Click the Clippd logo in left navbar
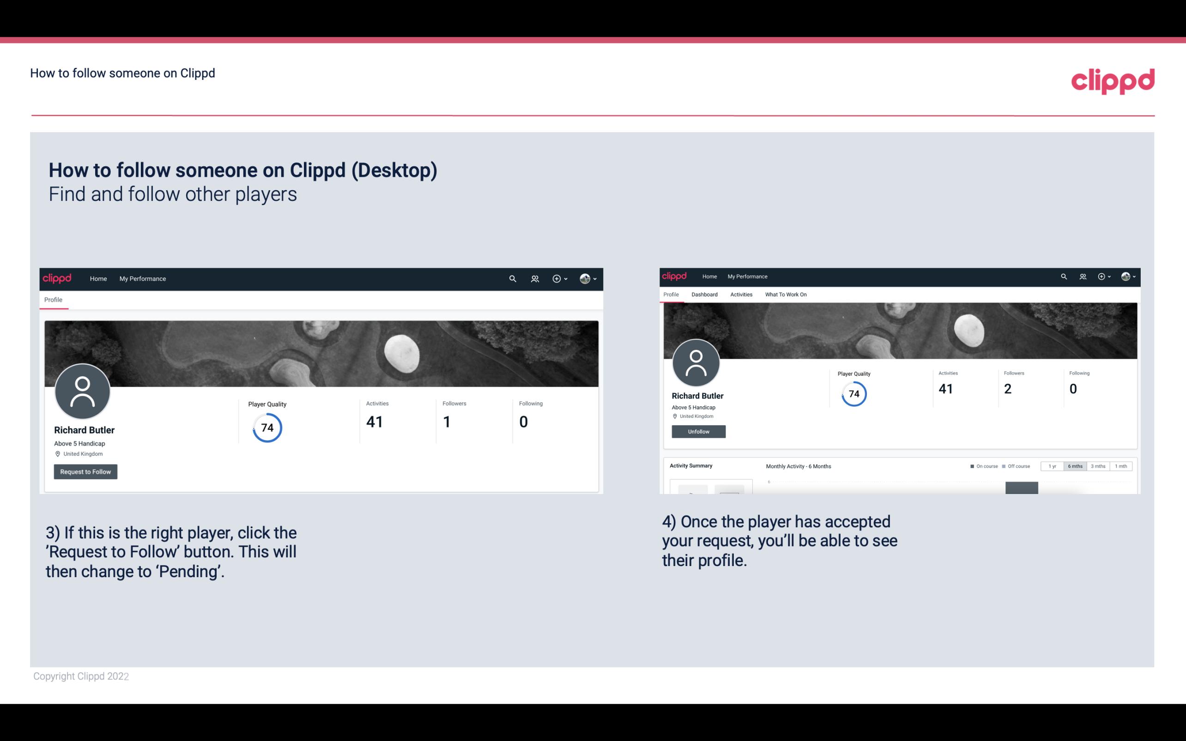 click(58, 278)
